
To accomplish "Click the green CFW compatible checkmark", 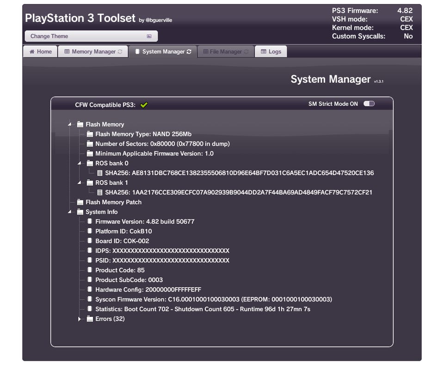I will pyautogui.click(x=144, y=105).
